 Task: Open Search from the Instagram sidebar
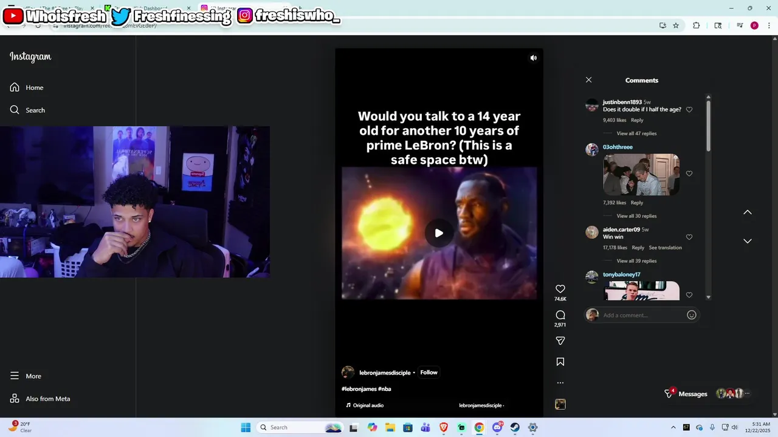click(x=27, y=110)
